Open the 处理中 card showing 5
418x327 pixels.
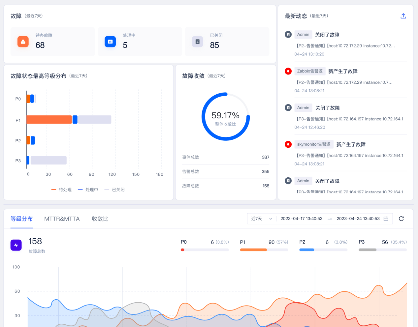click(x=140, y=42)
